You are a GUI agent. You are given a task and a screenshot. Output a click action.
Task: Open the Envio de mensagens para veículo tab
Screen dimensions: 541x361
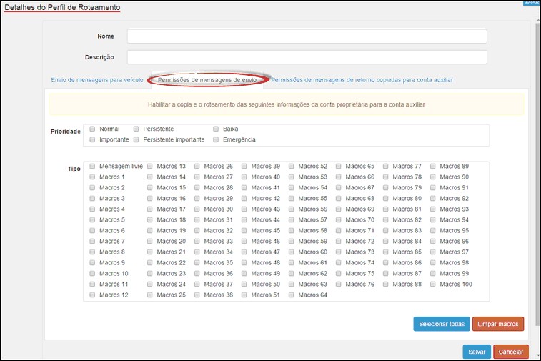coord(97,80)
